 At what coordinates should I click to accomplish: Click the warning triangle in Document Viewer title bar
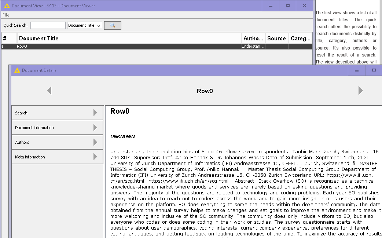point(6,6)
